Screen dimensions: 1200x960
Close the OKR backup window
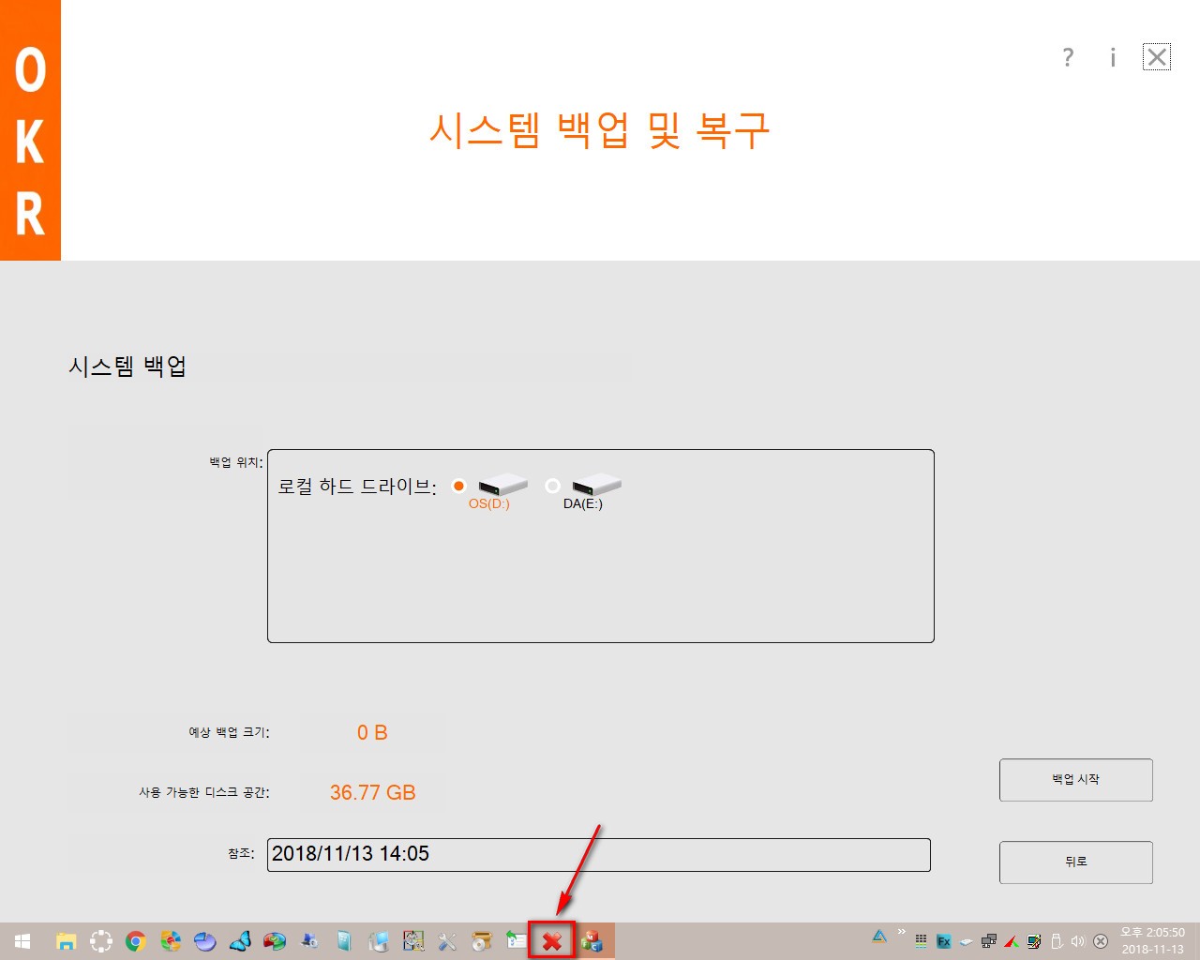pos(1157,57)
